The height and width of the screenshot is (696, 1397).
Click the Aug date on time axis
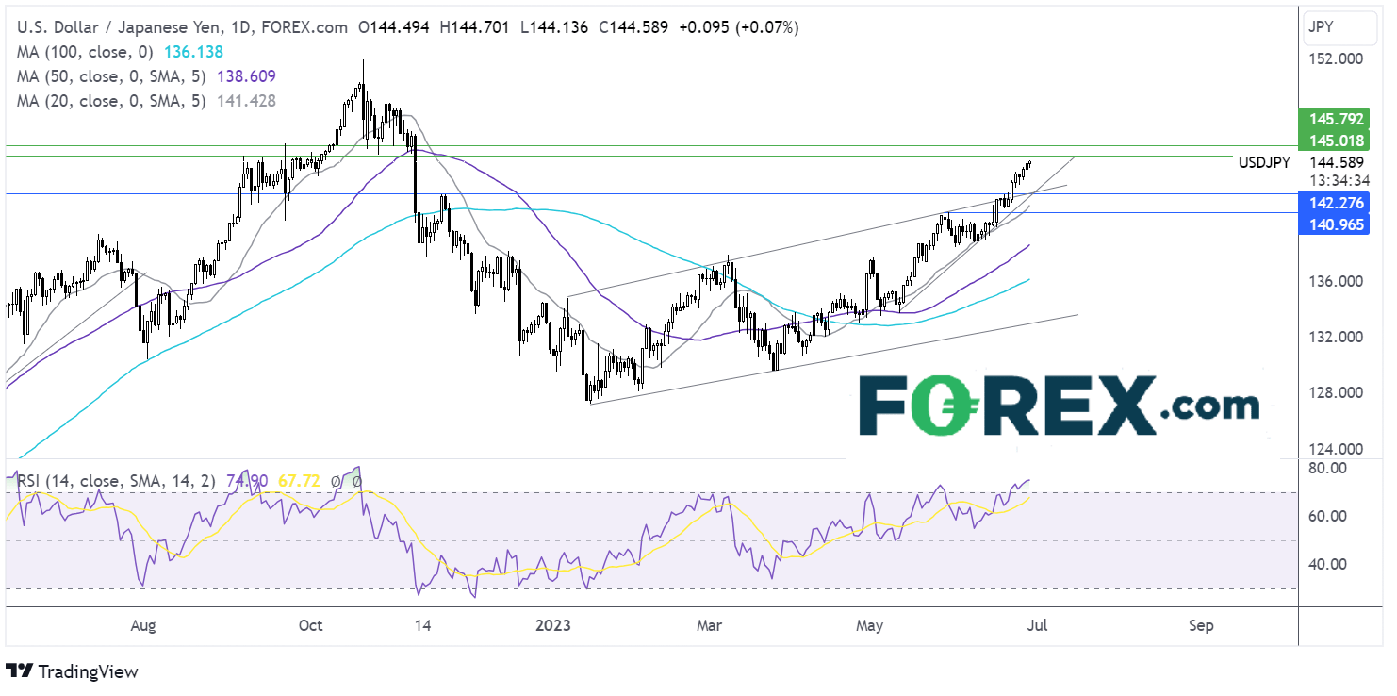click(142, 625)
